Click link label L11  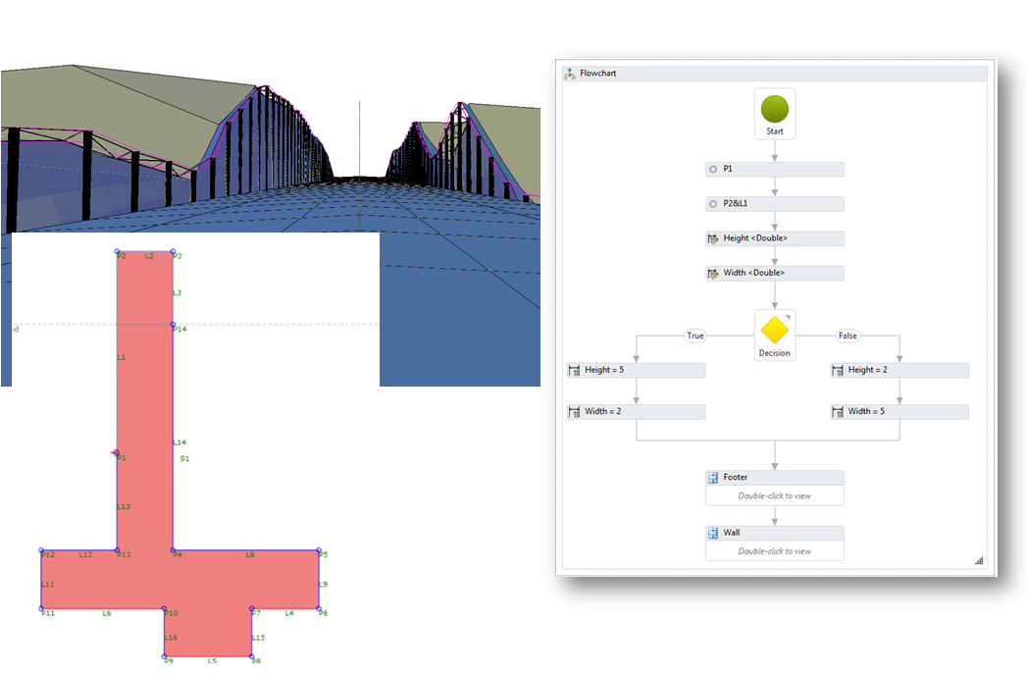pyautogui.click(x=48, y=585)
